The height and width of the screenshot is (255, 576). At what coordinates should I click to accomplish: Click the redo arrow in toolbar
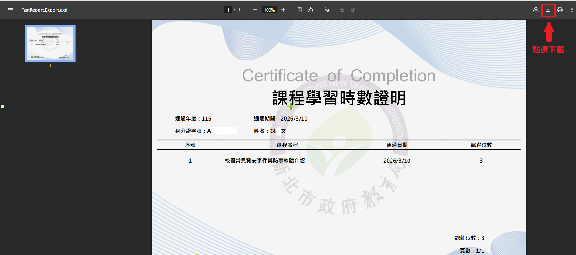click(352, 10)
